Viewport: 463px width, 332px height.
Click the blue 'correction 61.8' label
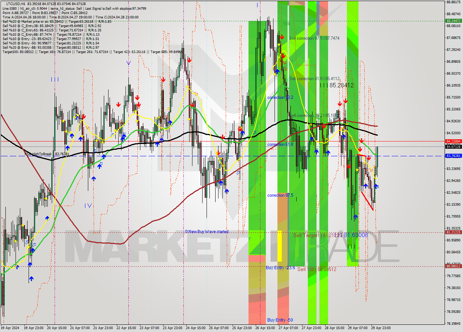pos(280,144)
